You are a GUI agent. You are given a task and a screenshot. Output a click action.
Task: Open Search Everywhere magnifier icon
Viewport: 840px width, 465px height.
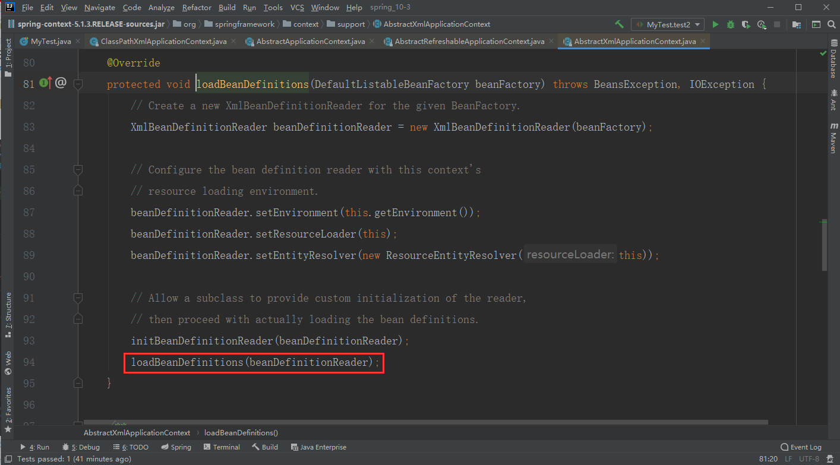tap(831, 24)
